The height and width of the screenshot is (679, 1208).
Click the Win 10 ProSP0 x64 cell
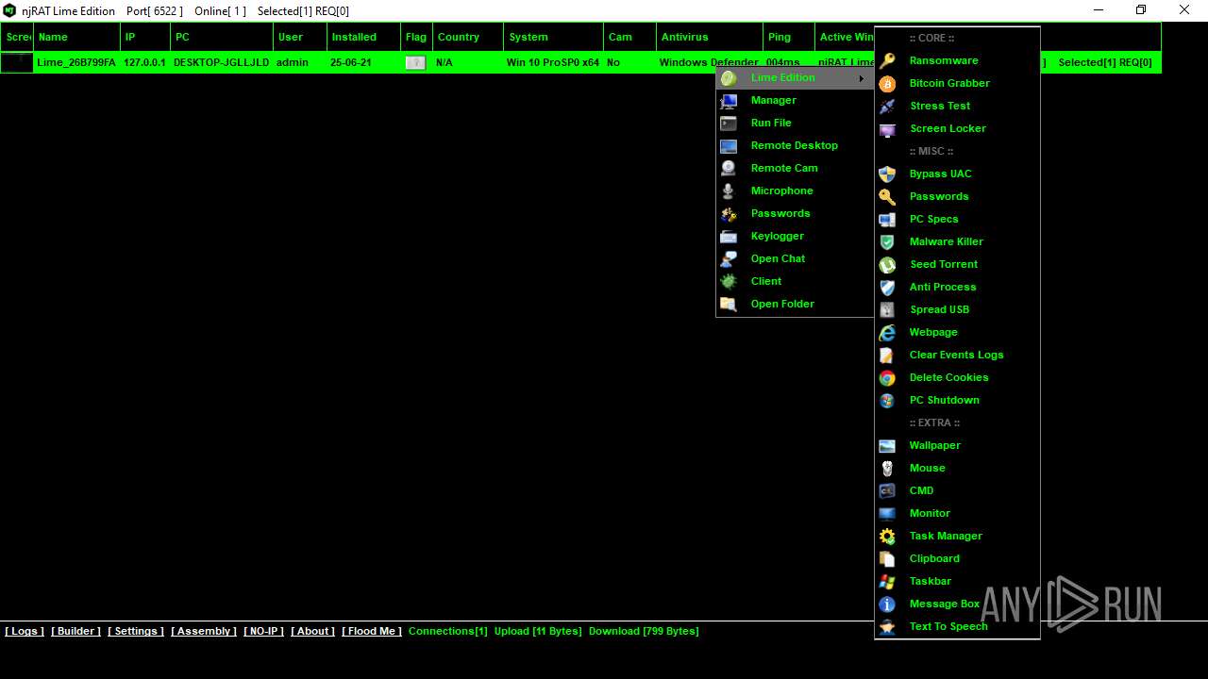click(x=553, y=62)
